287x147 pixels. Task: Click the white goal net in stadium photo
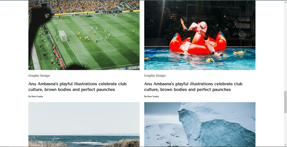63,36
